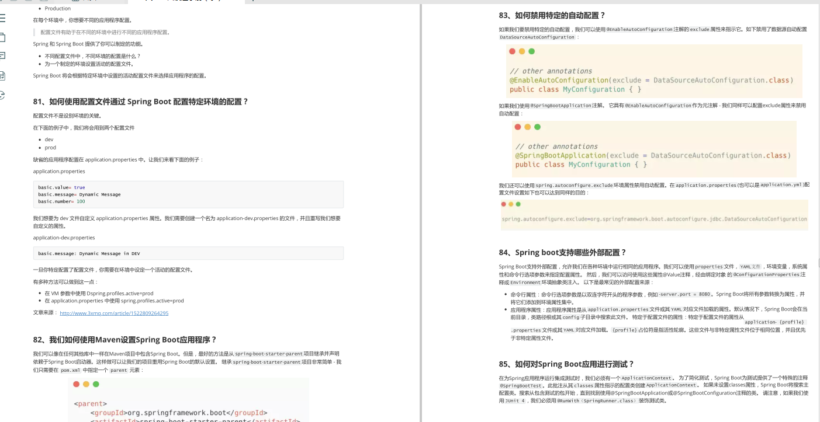Click code 'basic.message: Dynamic Message in DEV'
Viewport: 820px width, 422px height.
coord(89,253)
